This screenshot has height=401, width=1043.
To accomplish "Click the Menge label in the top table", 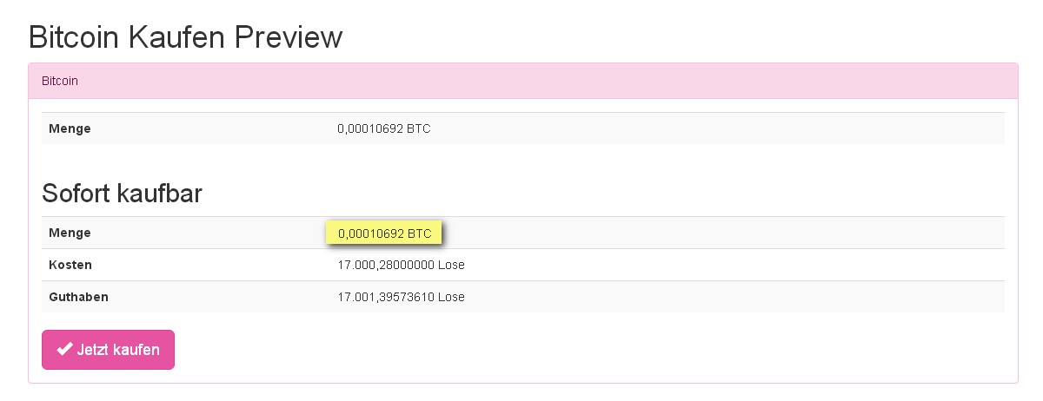I will click(70, 128).
